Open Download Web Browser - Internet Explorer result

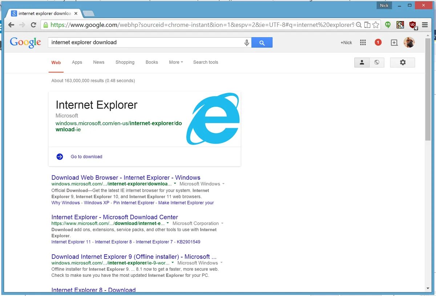[126, 178]
